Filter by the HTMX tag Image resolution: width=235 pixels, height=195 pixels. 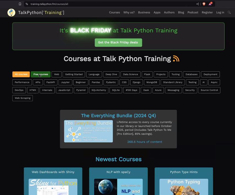(x=33, y=90)
